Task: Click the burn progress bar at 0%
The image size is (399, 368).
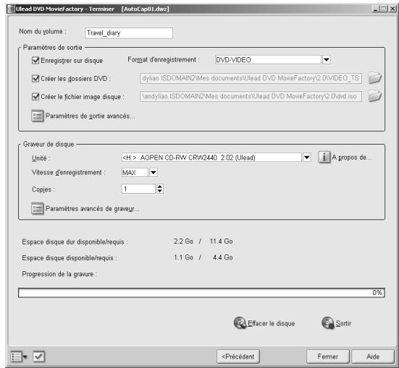Action: tap(201, 293)
